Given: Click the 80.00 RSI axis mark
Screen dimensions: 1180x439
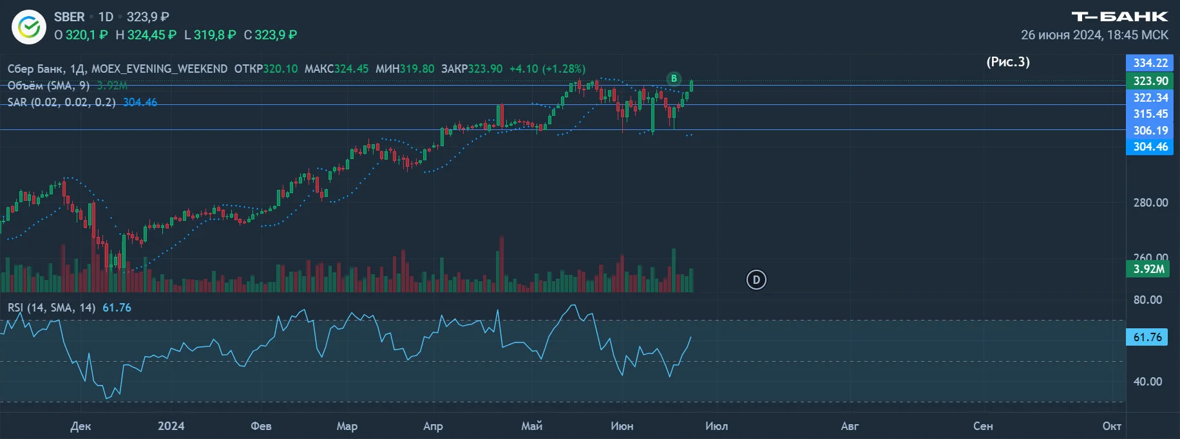Looking at the screenshot, I should [x=1148, y=299].
